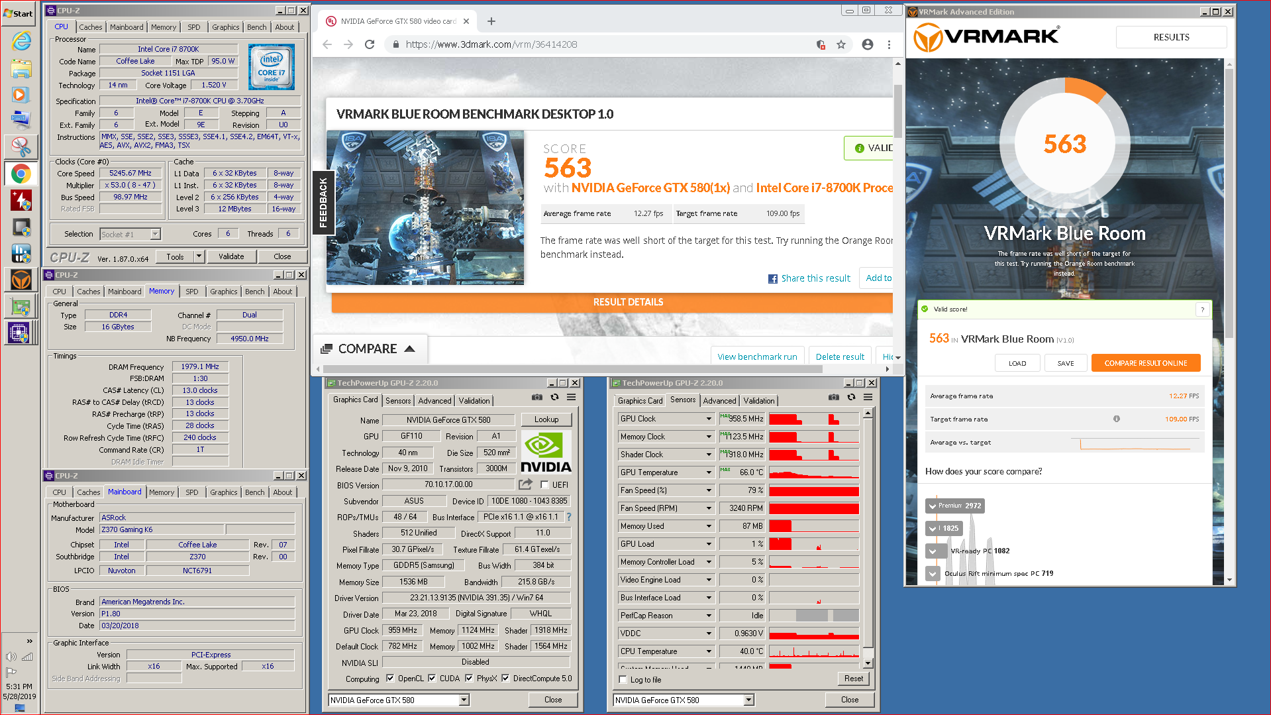
Task: Click Chrome page vertical scrollbar
Action: [898, 111]
